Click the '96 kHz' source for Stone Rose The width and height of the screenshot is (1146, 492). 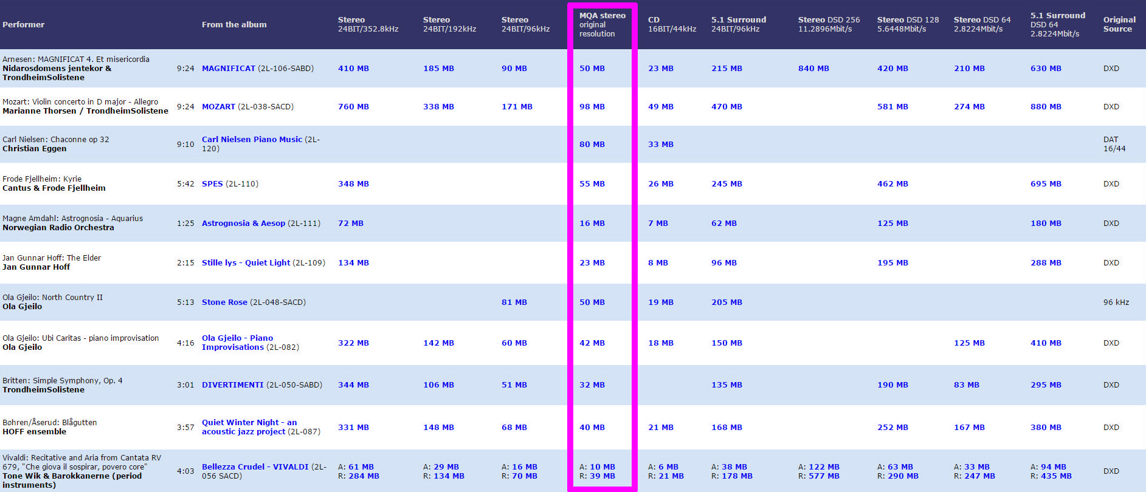1116,302
